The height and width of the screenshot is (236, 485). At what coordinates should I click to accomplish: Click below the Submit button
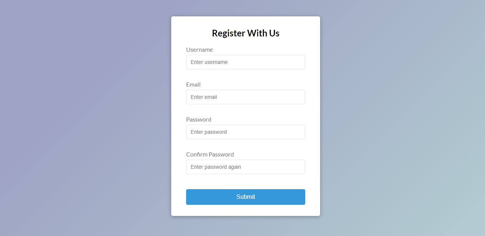click(246, 210)
